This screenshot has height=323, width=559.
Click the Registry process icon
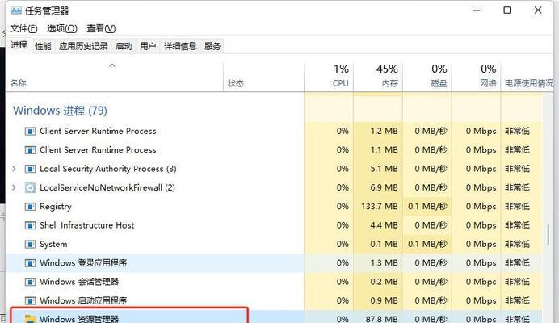tap(30, 207)
